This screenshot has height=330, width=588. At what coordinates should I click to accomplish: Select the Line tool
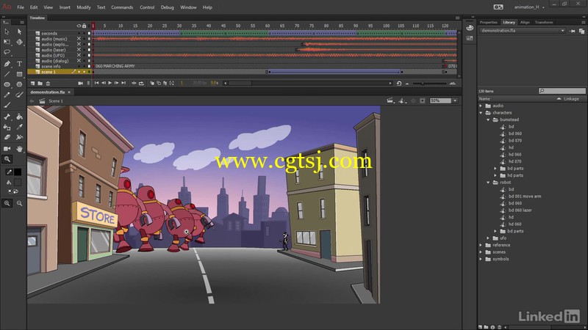[x=7, y=74]
